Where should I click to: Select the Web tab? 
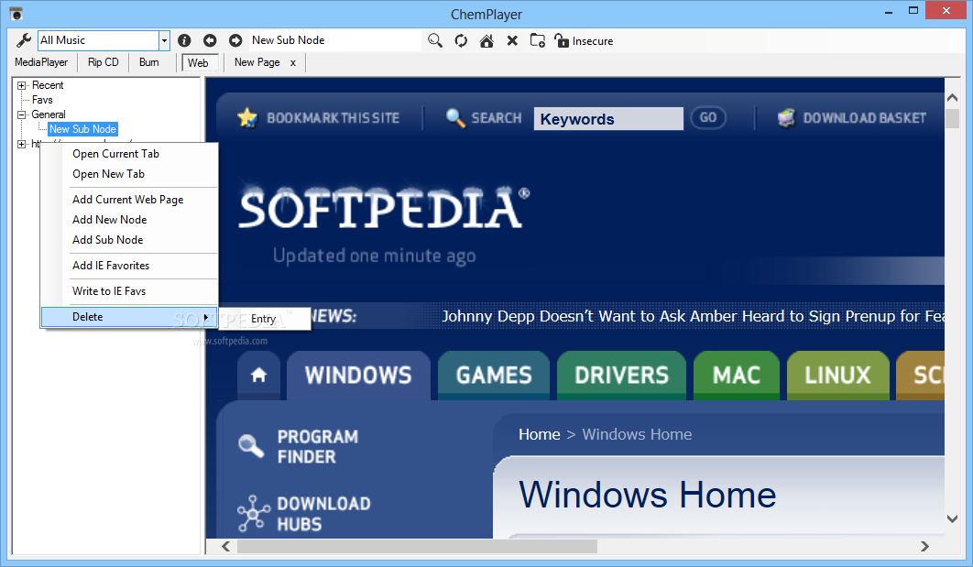click(x=198, y=62)
